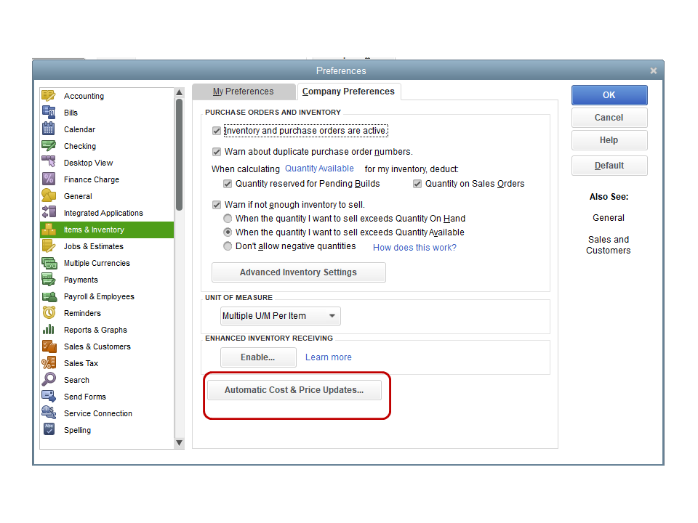This screenshot has width=698, height=523.
Task: Click the Finance Charge percent icon
Action: point(49,179)
